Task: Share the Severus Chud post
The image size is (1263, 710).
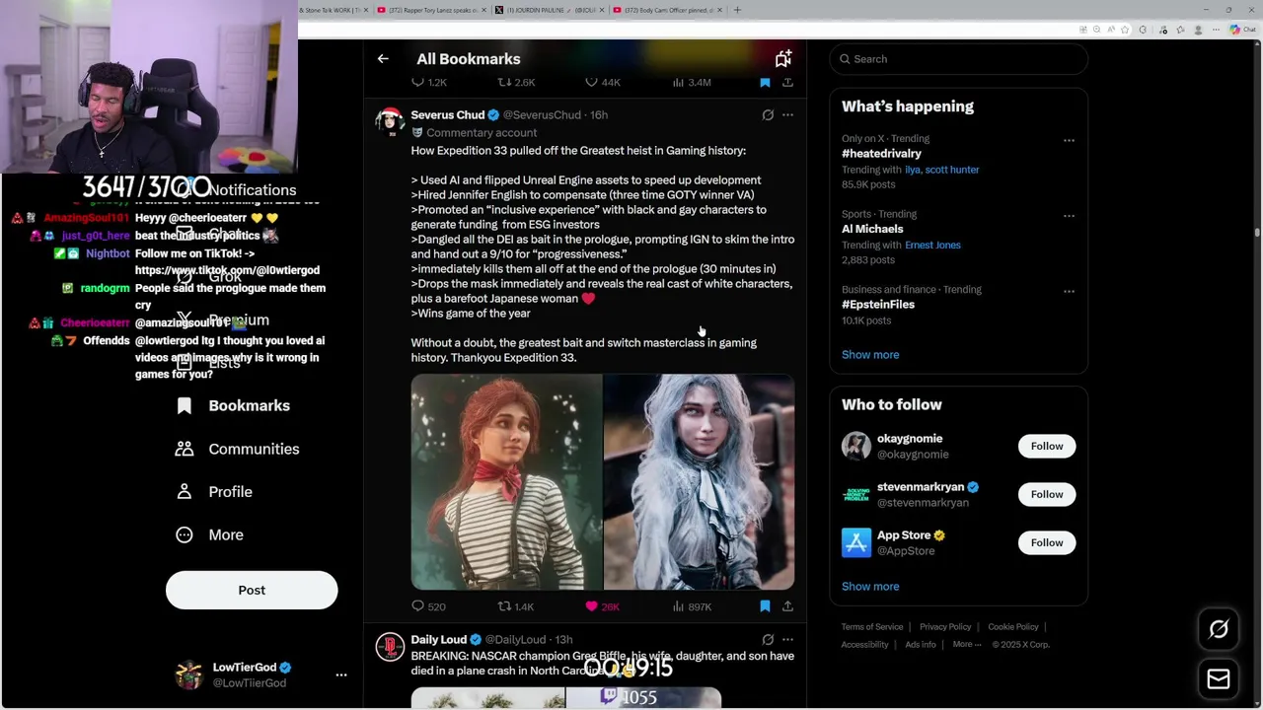Action: [x=787, y=606]
